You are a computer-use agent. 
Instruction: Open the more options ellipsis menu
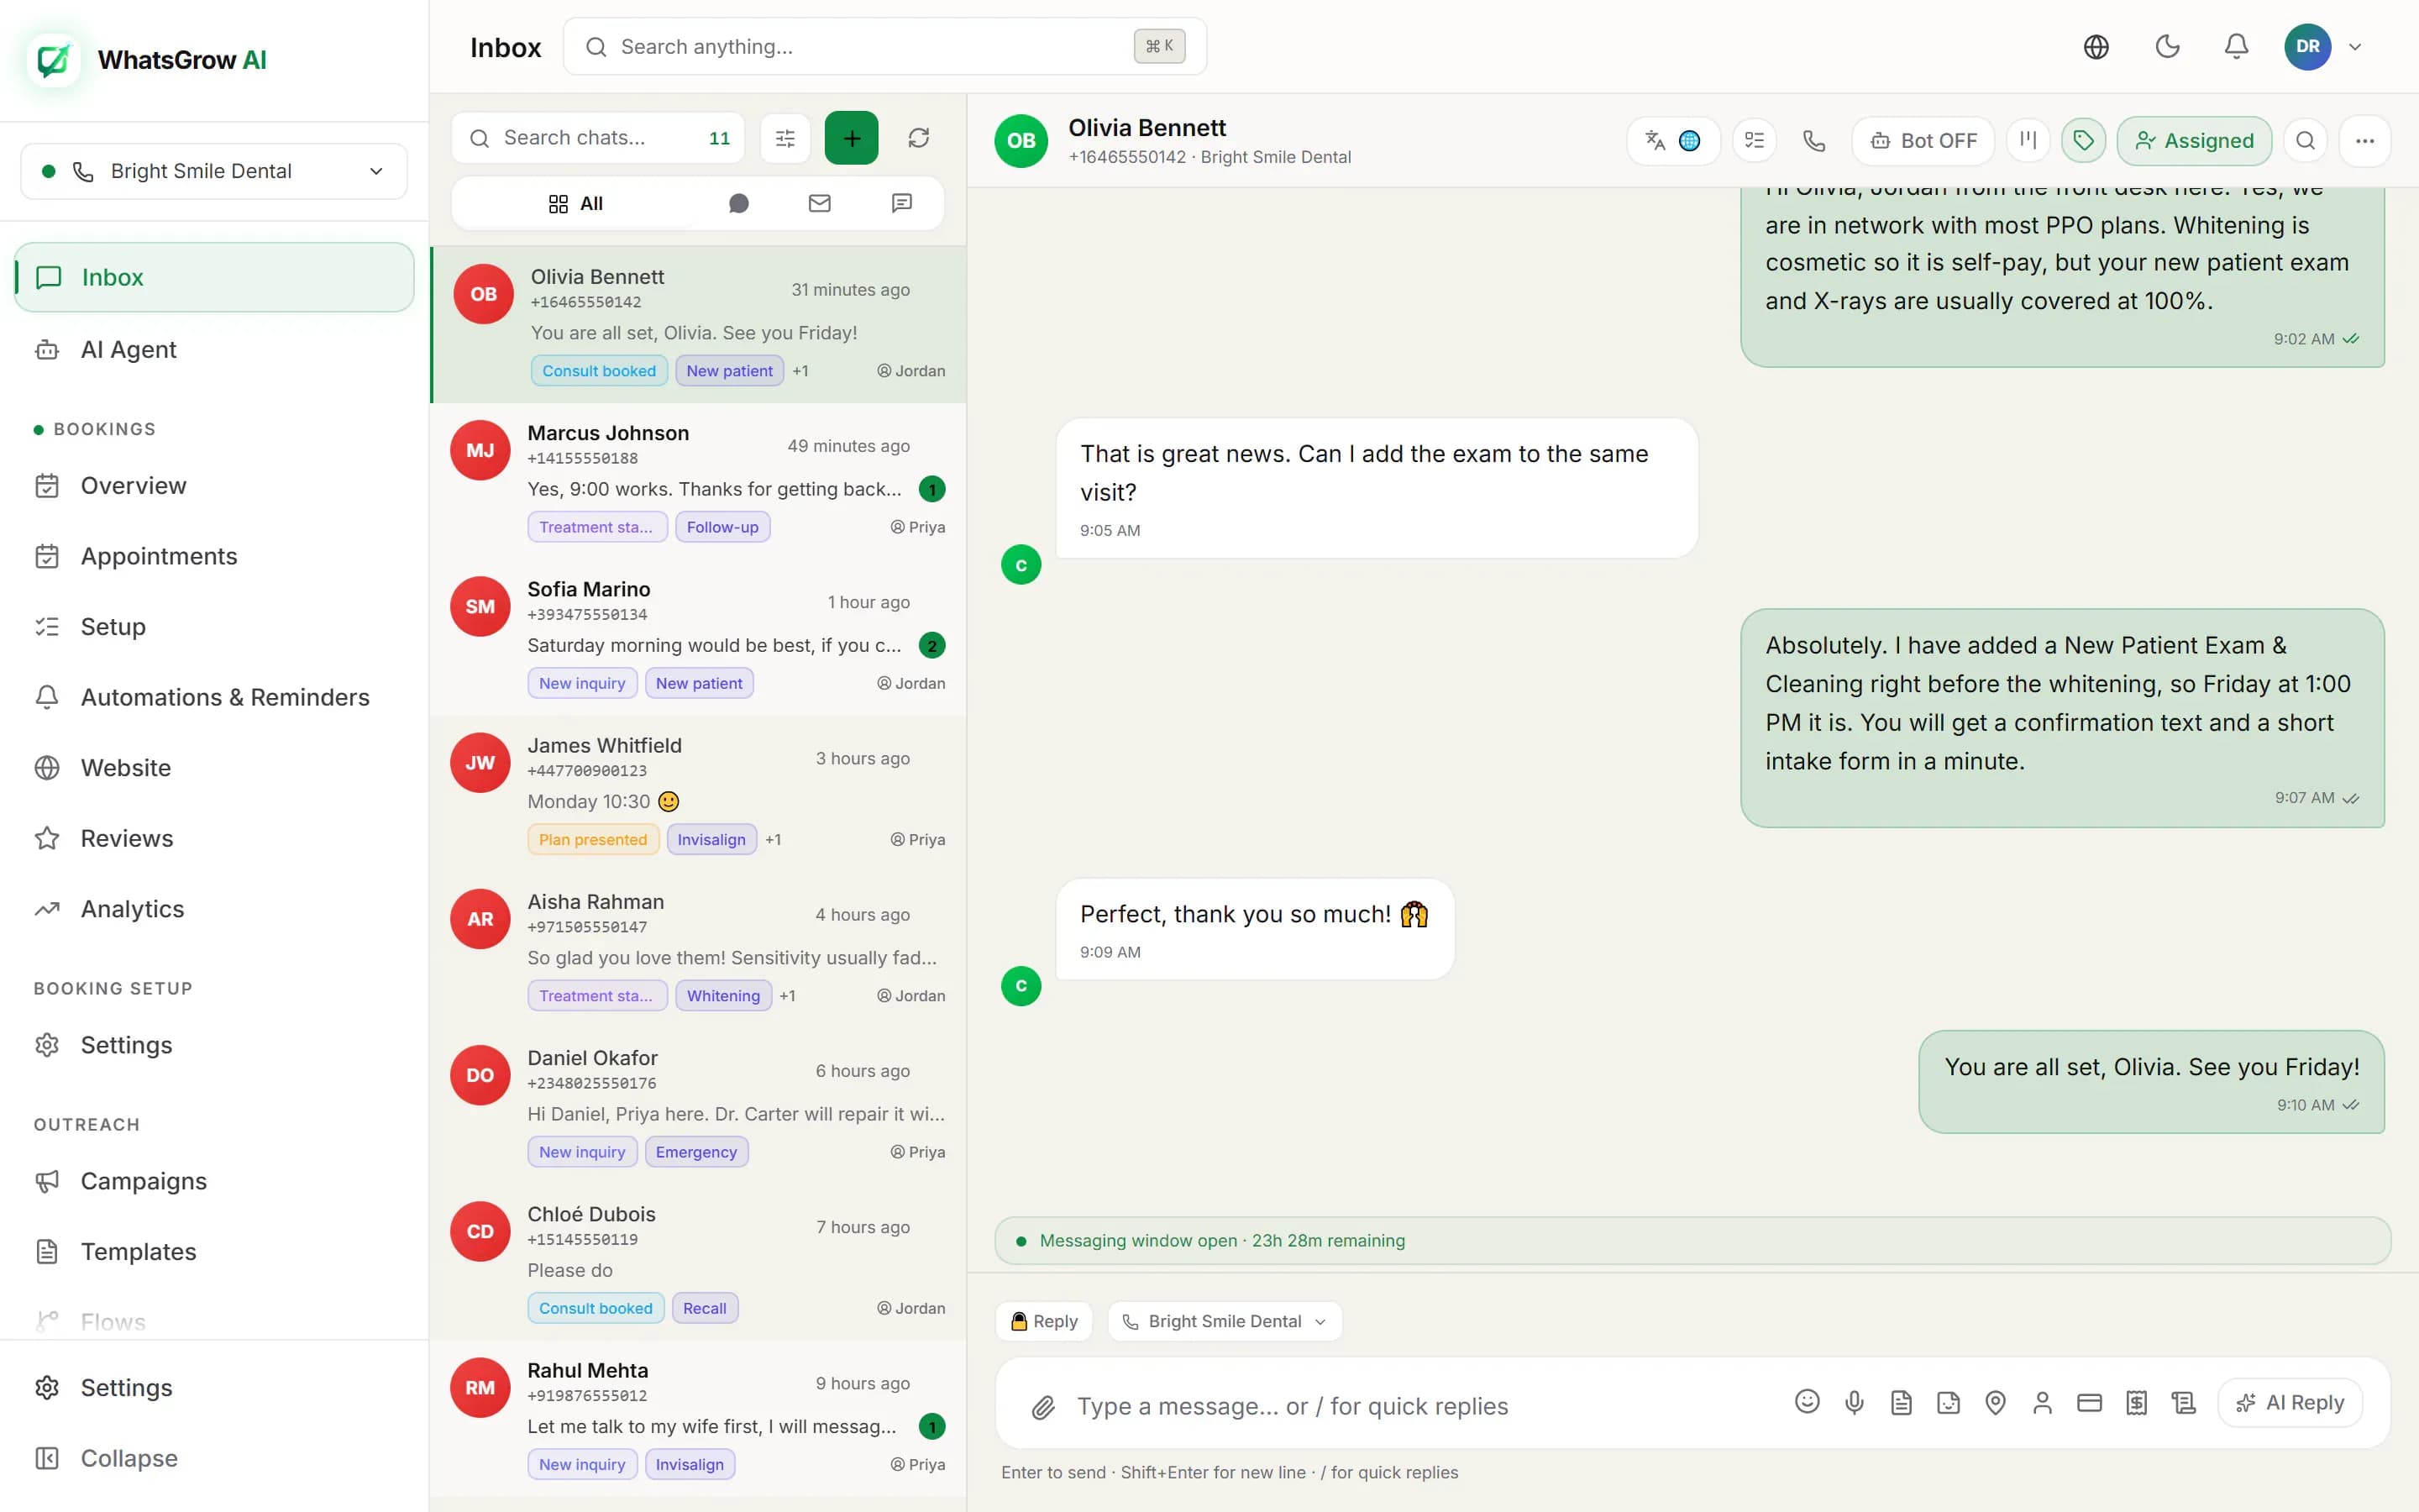click(x=2364, y=141)
